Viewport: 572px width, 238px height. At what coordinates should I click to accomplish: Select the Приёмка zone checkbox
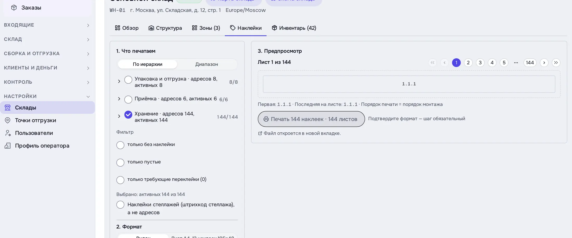point(128,99)
